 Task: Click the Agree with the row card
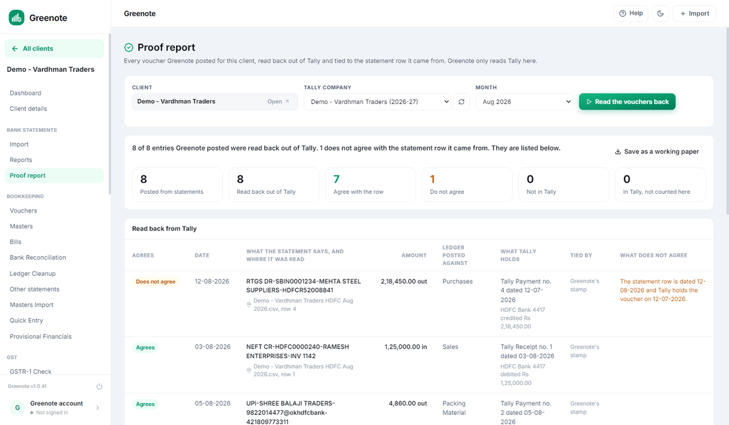[371, 185]
